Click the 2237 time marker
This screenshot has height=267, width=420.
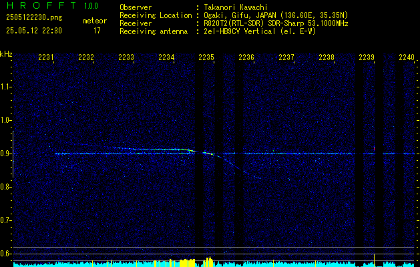286,57
